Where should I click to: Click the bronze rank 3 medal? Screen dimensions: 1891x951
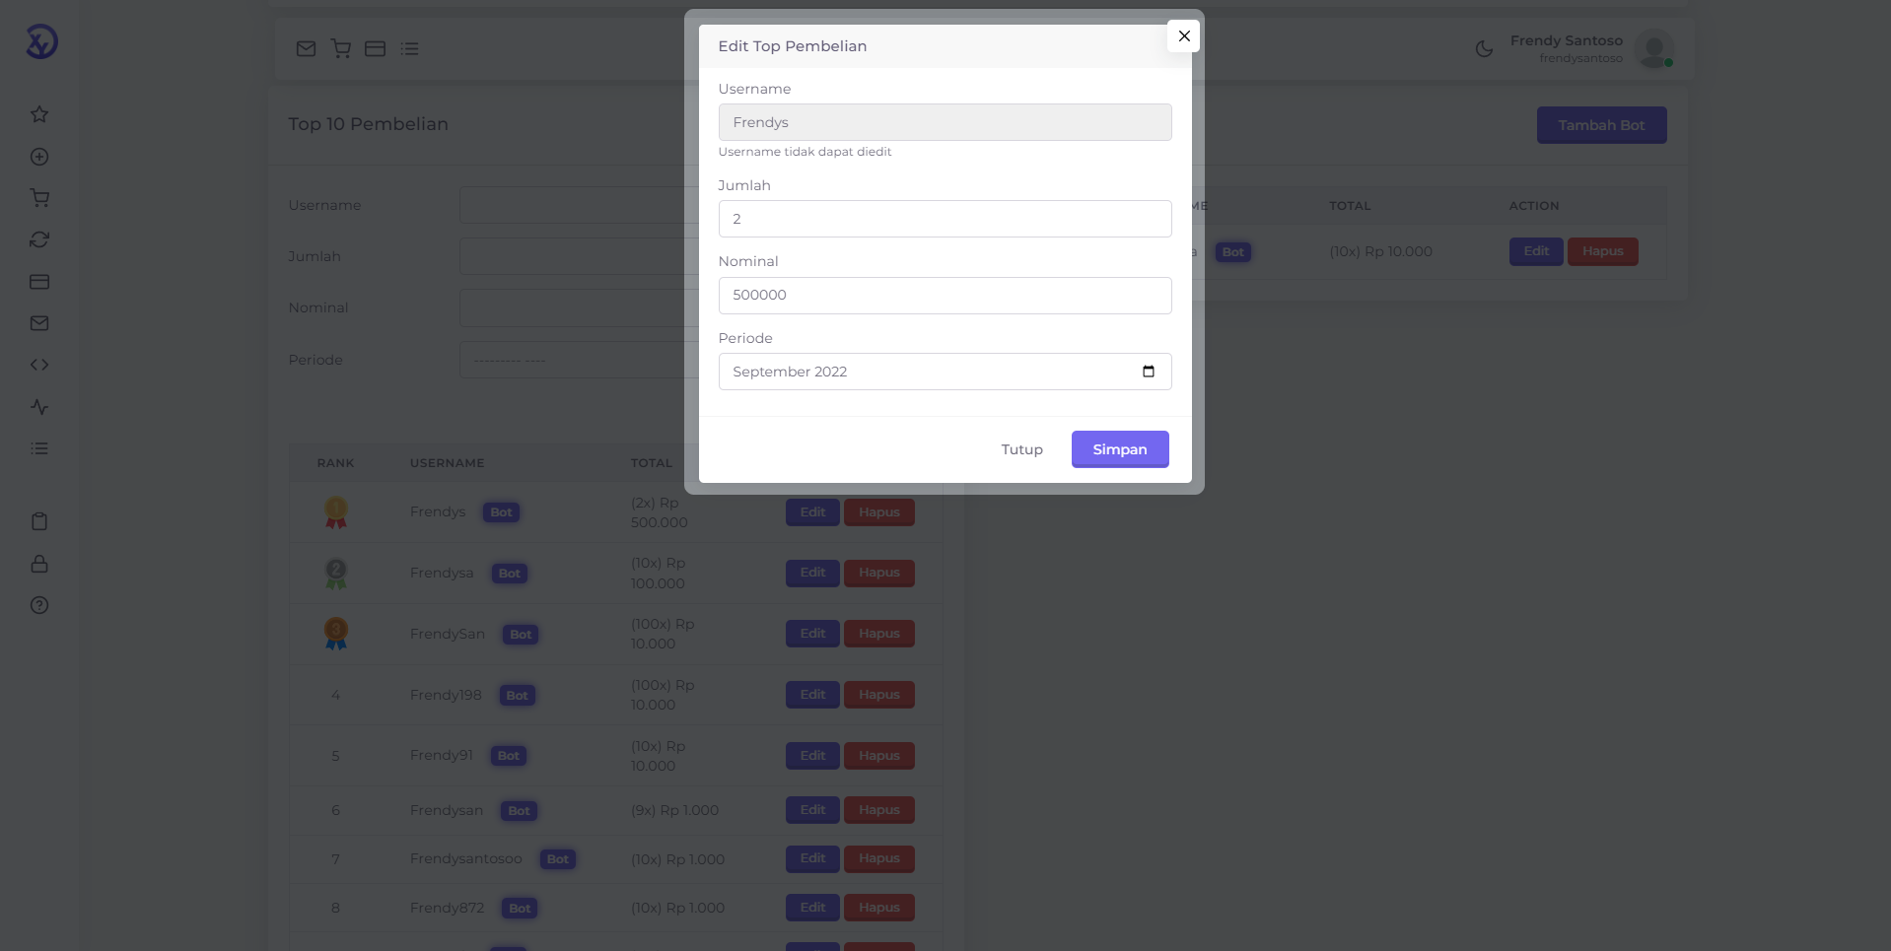click(x=336, y=634)
